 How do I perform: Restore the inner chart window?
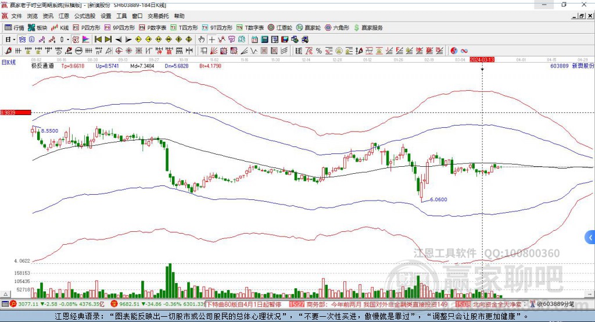pos(582,16)
